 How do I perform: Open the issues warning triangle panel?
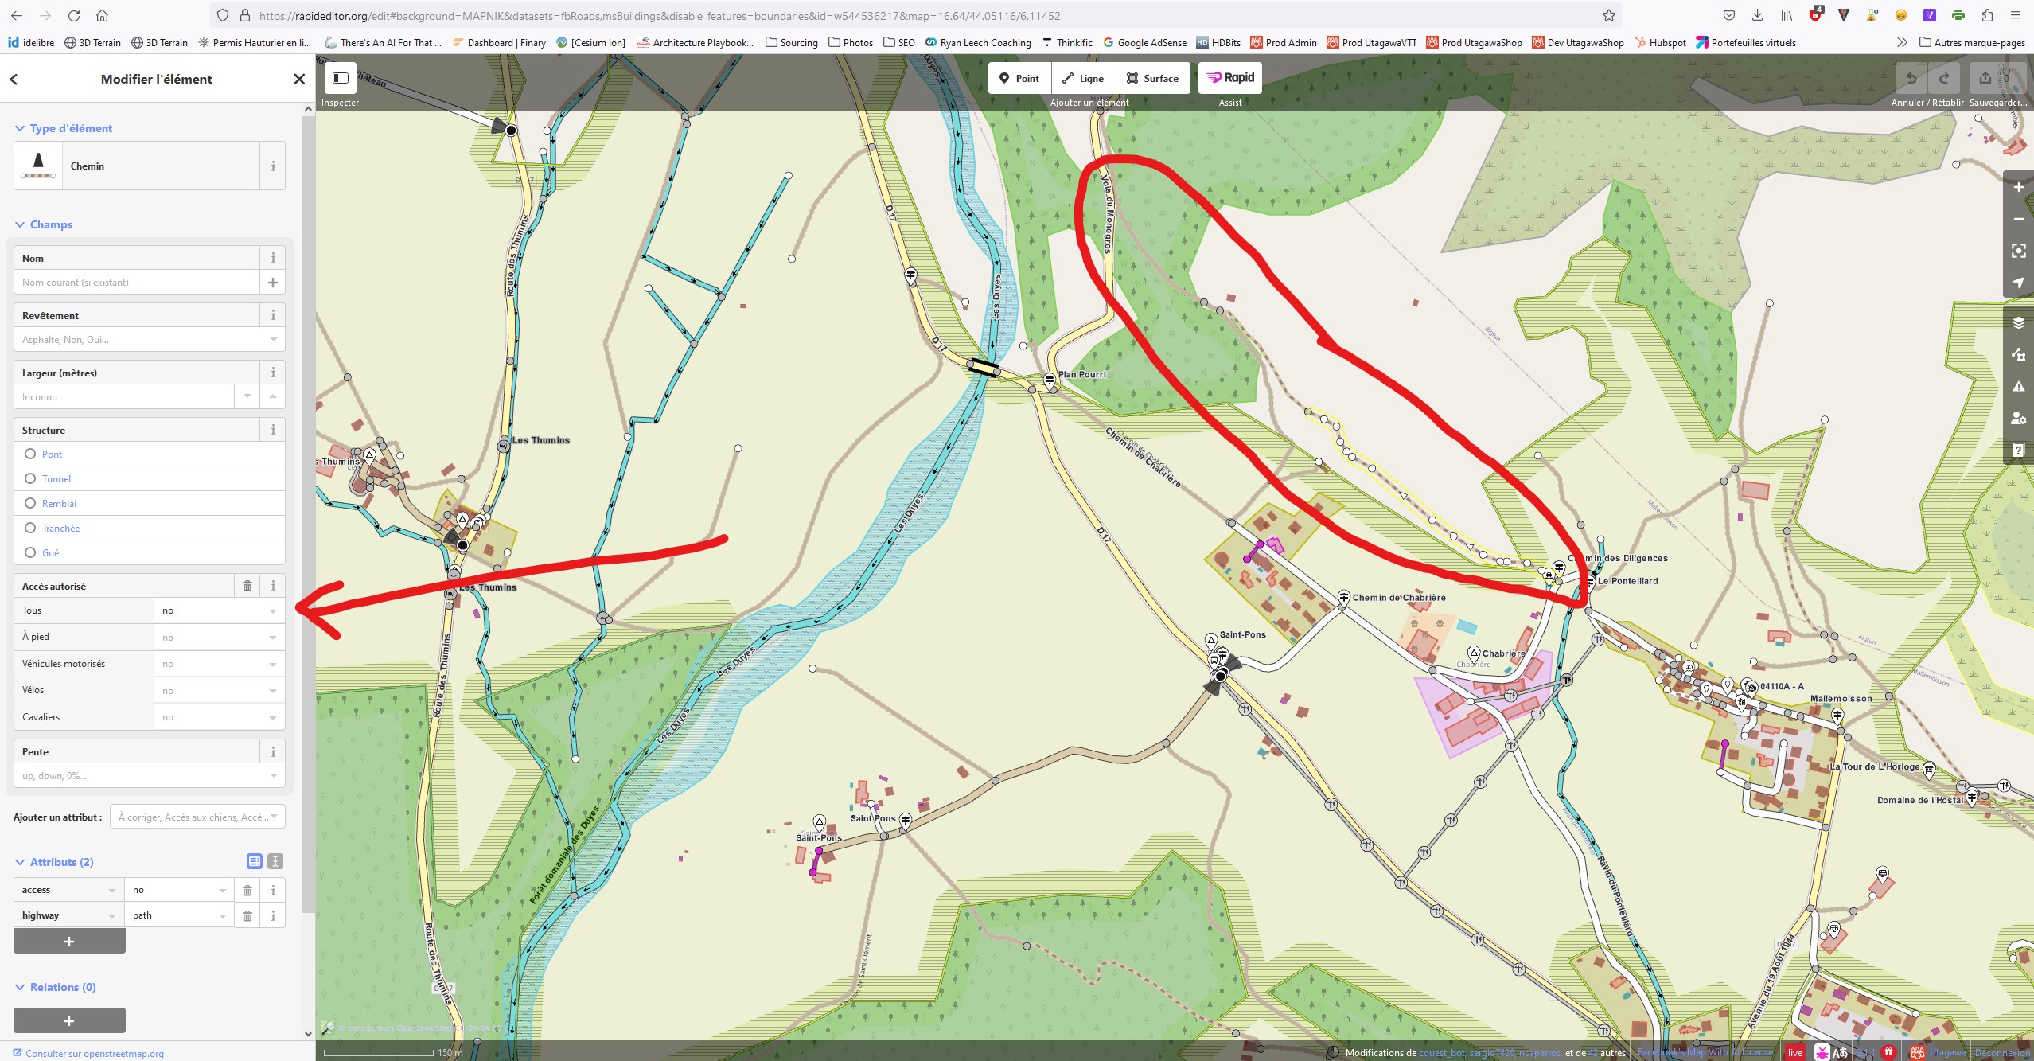2018,386
